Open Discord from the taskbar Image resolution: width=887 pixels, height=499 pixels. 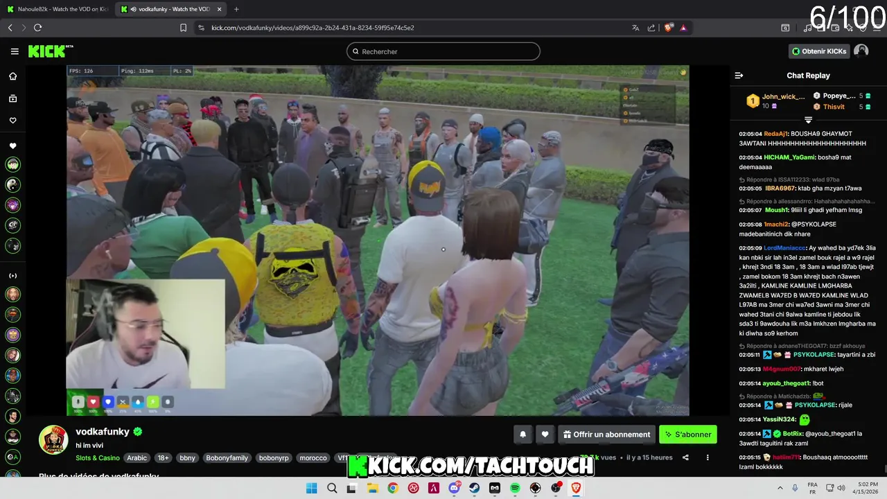coord(454,488)
